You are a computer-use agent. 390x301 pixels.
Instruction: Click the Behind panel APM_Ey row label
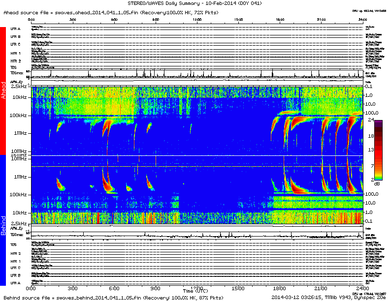[x=17, y=228]
